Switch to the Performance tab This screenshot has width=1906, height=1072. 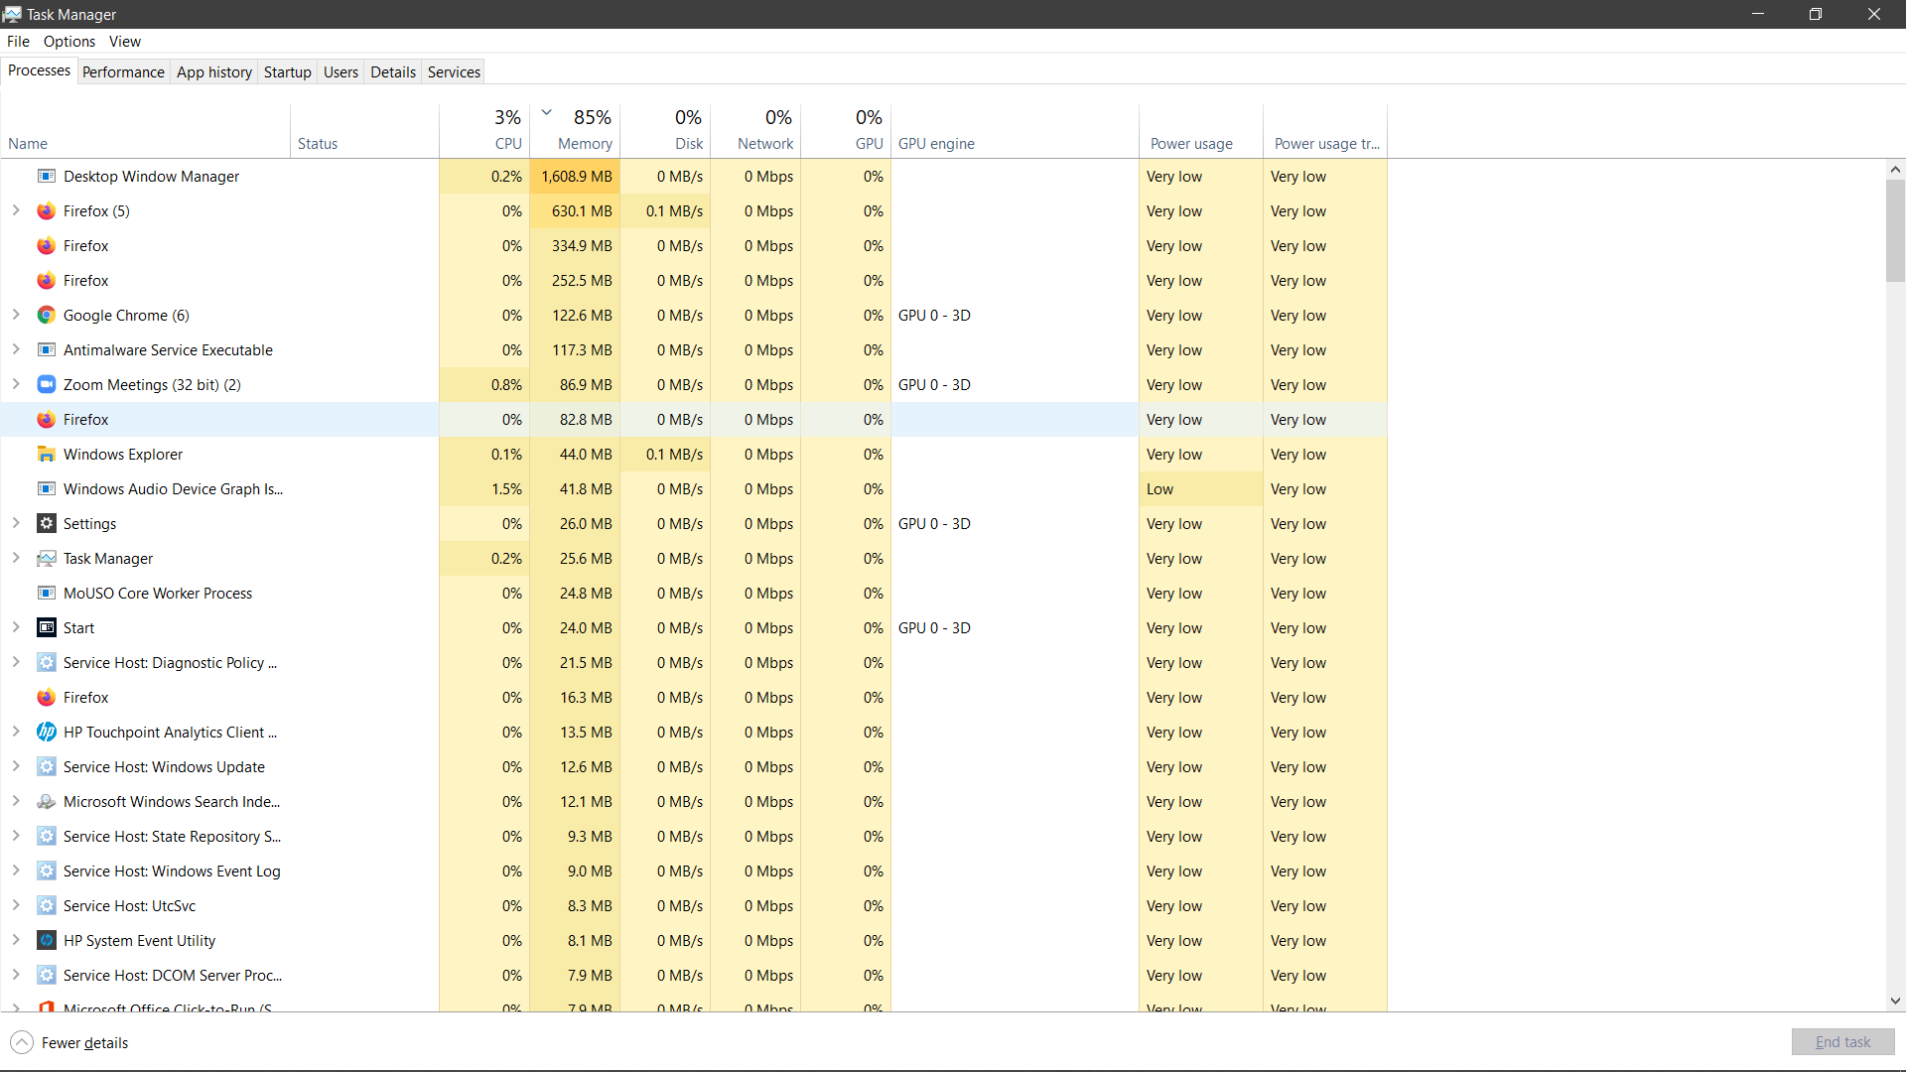[x=123, y=71]
